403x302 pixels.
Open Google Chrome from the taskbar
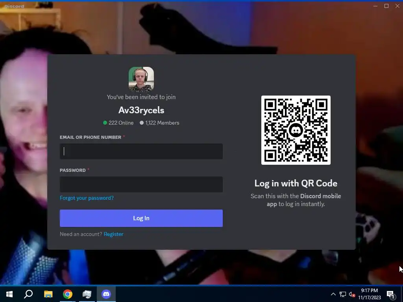(x=68, y=294)
